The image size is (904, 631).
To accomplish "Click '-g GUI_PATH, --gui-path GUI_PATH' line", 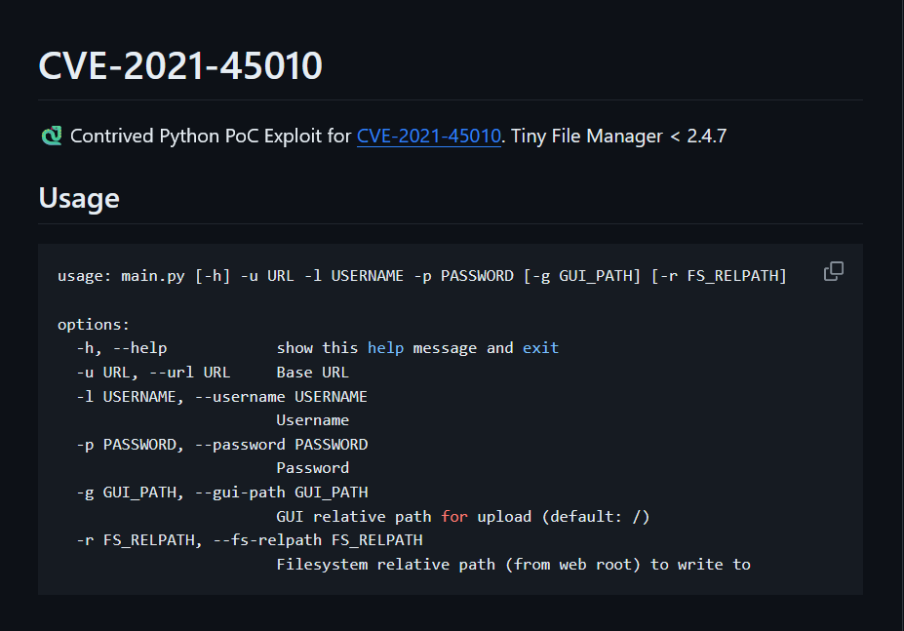I will (222, 493).
